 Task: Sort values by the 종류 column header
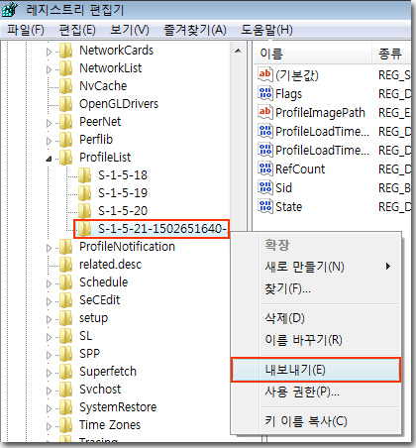pyautogui.click(x=391, y=54)
